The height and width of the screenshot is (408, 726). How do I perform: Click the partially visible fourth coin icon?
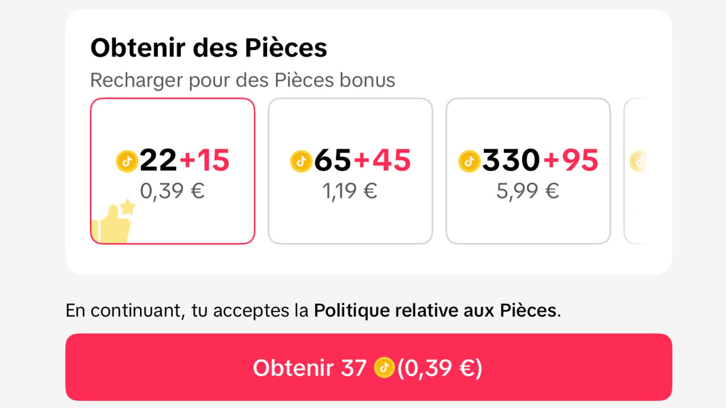(638, 161)
